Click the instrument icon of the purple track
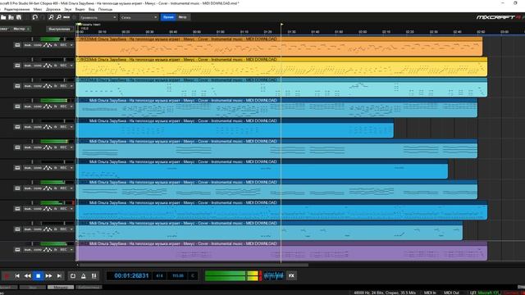The width and height of the screenshot is (525, 295). [17, 250]
